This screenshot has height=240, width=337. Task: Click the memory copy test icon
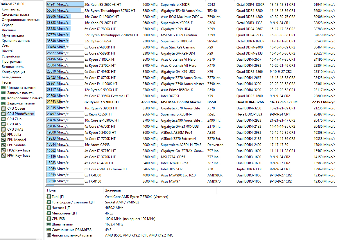tap(3, 98)
